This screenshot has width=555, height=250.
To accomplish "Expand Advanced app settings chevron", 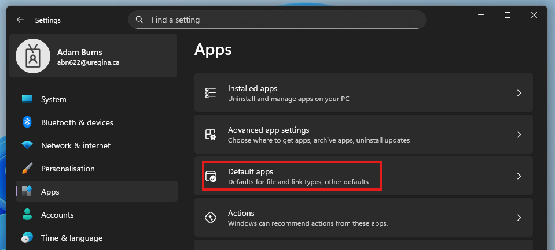I will click(519, 135).
